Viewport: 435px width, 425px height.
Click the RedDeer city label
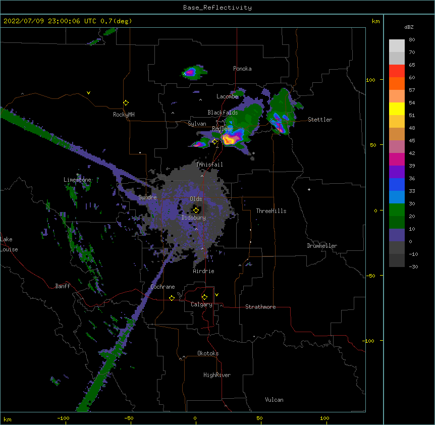point(223,128)
